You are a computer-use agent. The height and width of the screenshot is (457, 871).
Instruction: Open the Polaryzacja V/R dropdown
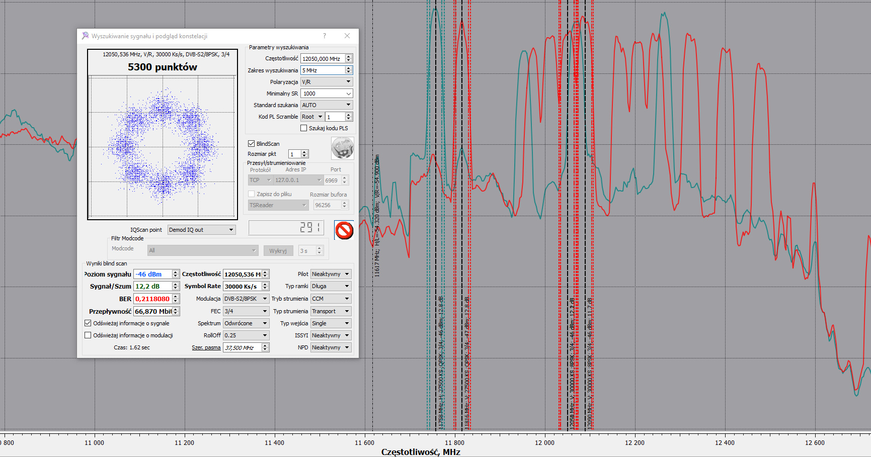point(327,81)
